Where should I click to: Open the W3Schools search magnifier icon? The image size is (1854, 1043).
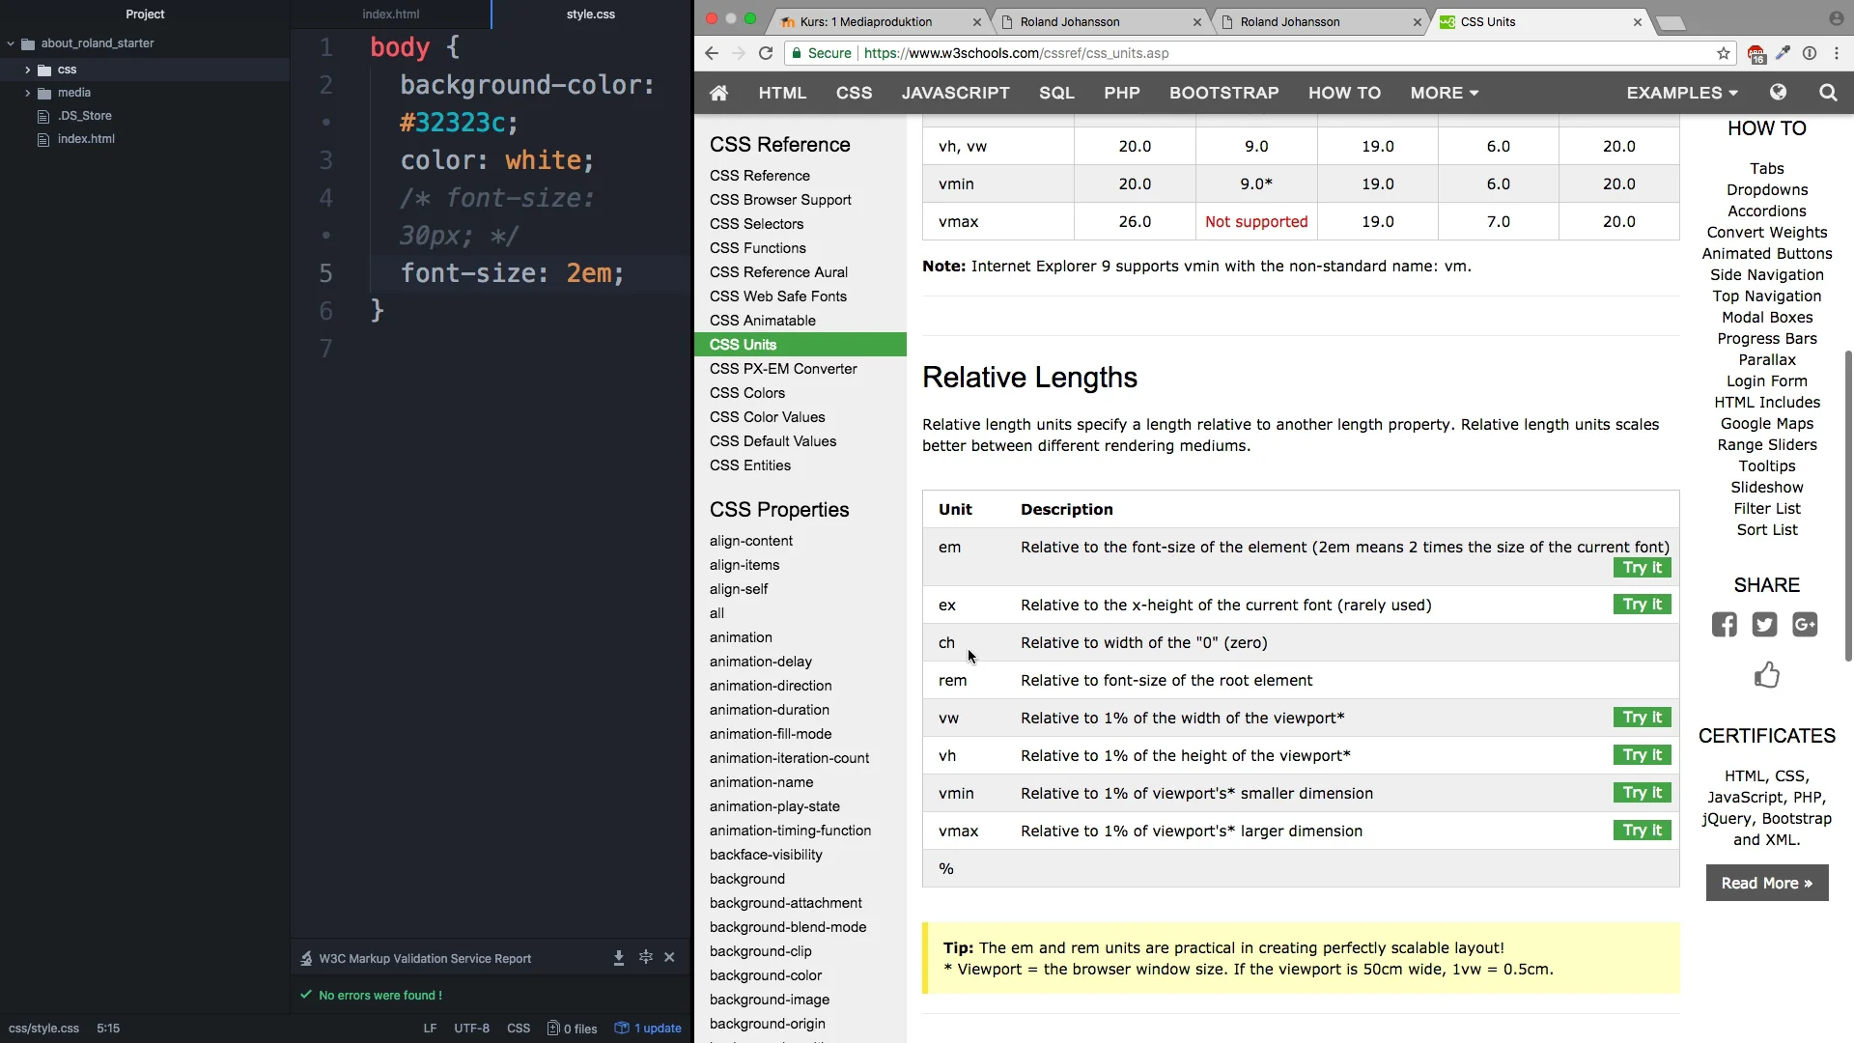point(1828,93)
